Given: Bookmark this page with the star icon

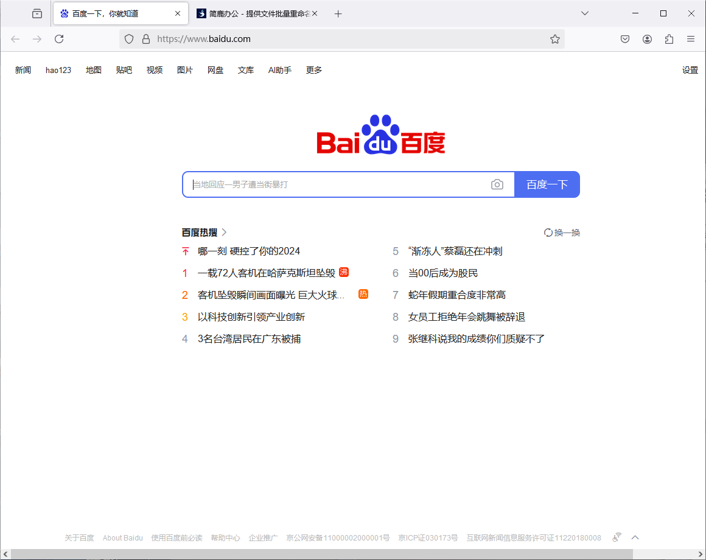Looking at the screenshot, I should coord(554,38).
